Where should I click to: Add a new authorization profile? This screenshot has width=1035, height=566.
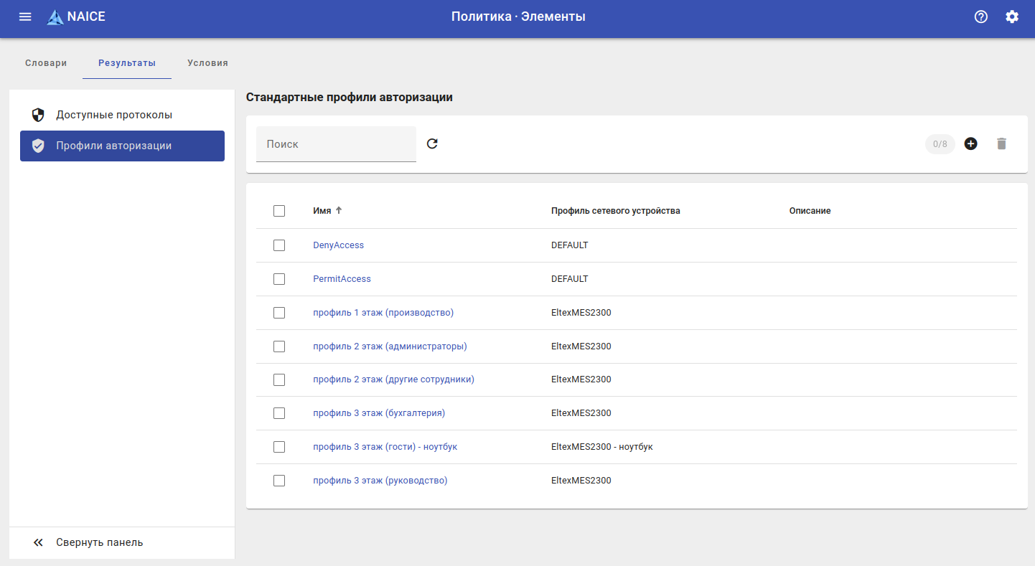point(970,143)
